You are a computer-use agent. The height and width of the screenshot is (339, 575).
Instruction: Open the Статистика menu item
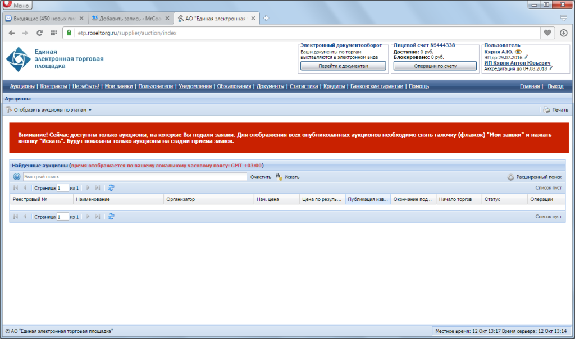pos(304,86)
